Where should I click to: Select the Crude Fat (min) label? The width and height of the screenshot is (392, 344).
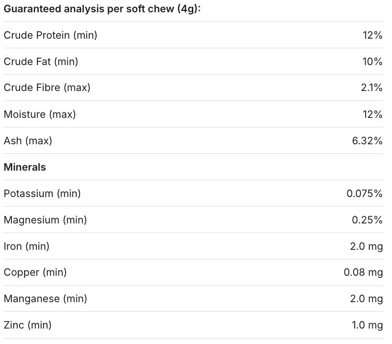coord(41,61)
